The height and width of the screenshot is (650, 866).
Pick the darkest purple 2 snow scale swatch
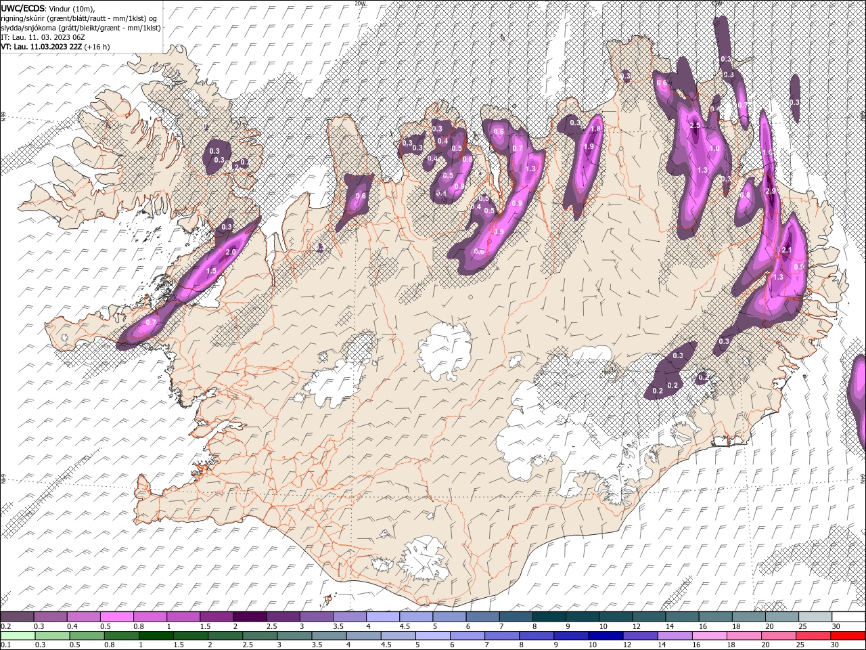(250, 617)
